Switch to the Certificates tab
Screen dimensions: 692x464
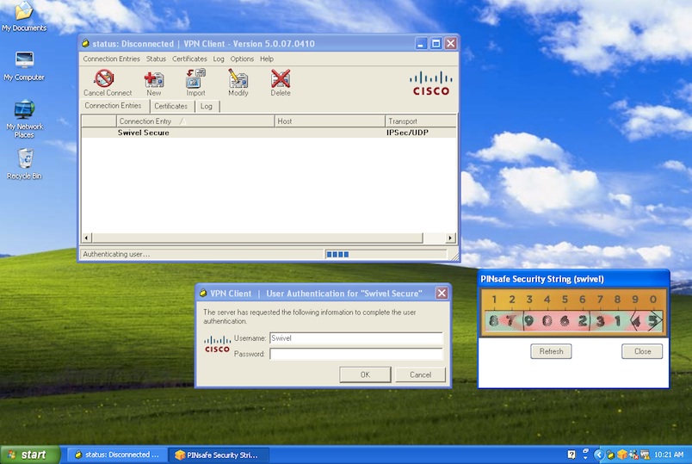[170, 107]
